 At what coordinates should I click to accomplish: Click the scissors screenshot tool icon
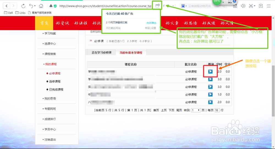click(x=251, y=6)
